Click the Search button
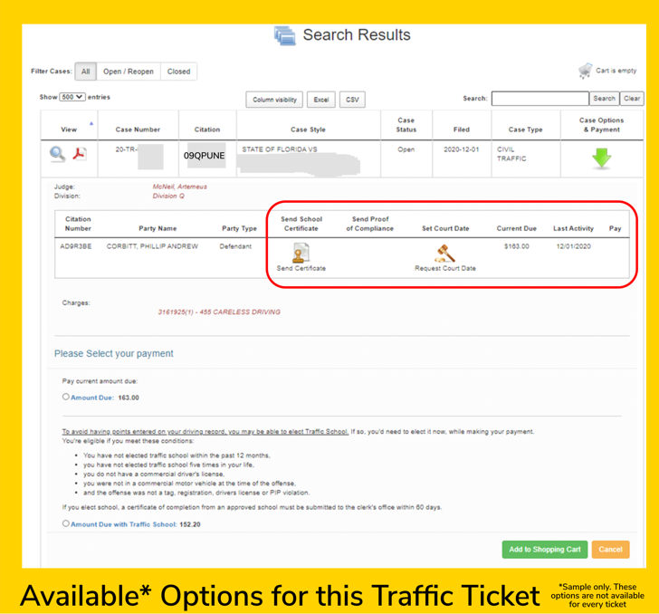 pyautogui.click(x=604, y=99)
